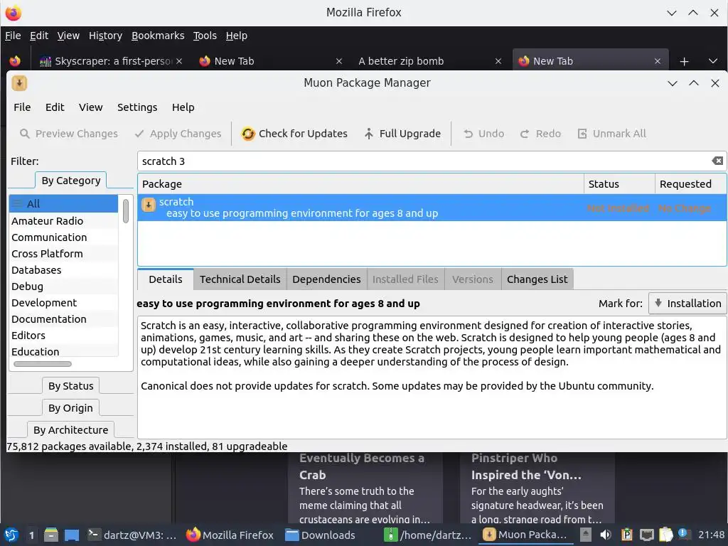Click the Redo toolbar button

pyautogui.click(x=541, y=134)
